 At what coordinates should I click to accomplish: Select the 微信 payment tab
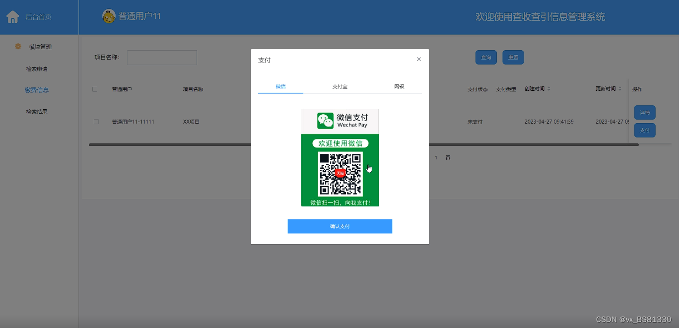tap(280, 86)
